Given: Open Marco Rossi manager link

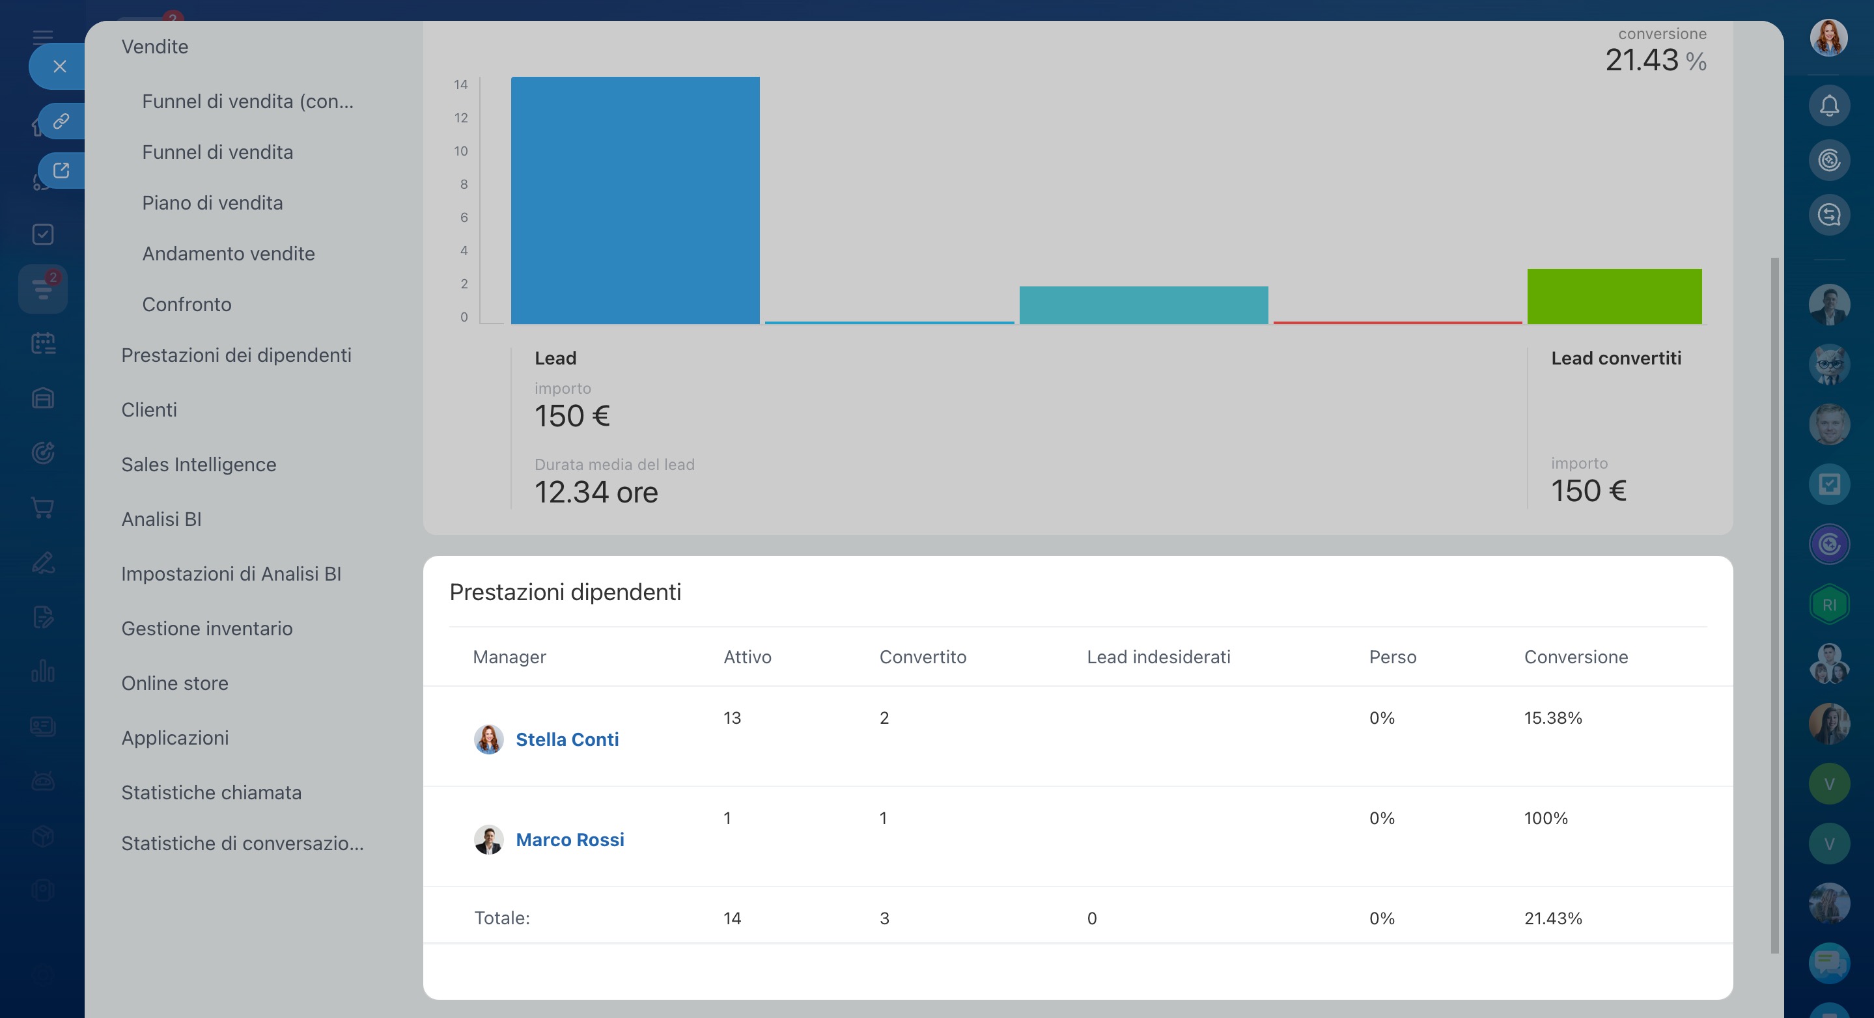Looking at the screenshot, I should 570,840.
